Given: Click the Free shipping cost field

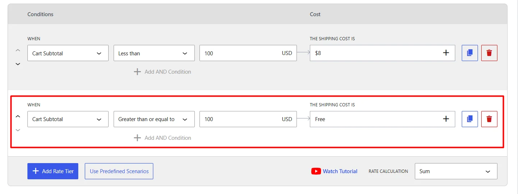Looking at the screenshot, I should tap(382, 119).
